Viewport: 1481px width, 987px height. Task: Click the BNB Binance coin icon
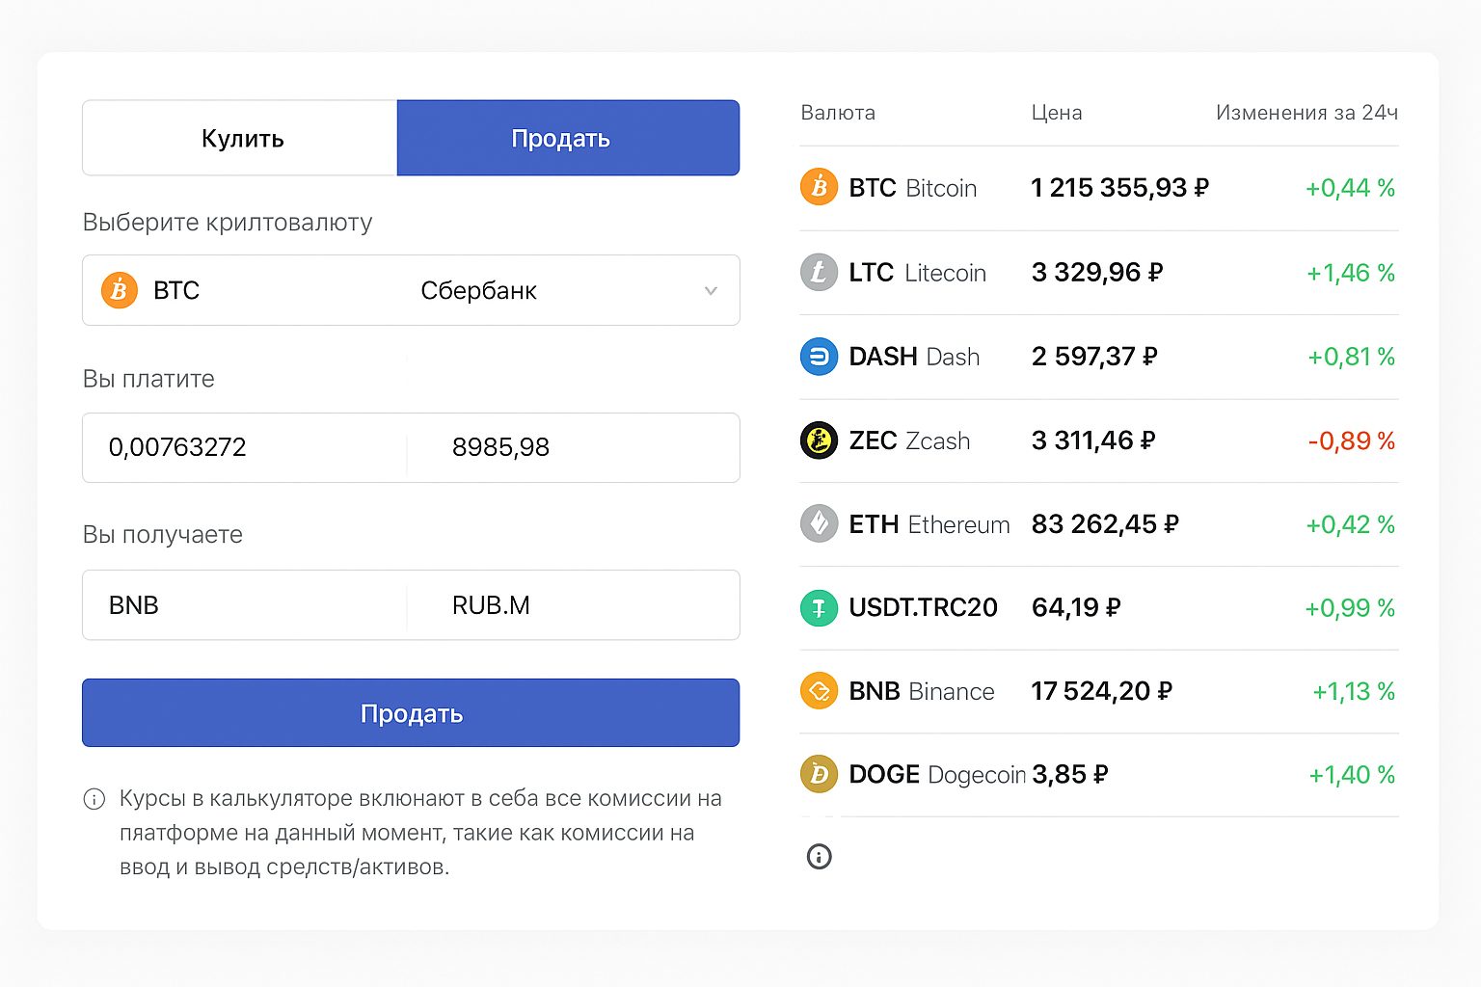(819, 691)
